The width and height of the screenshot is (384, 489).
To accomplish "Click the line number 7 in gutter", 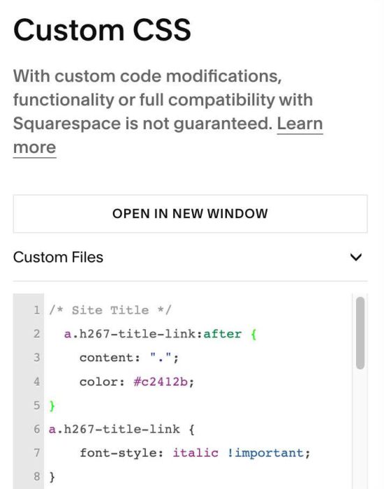I will pos(37,453).
